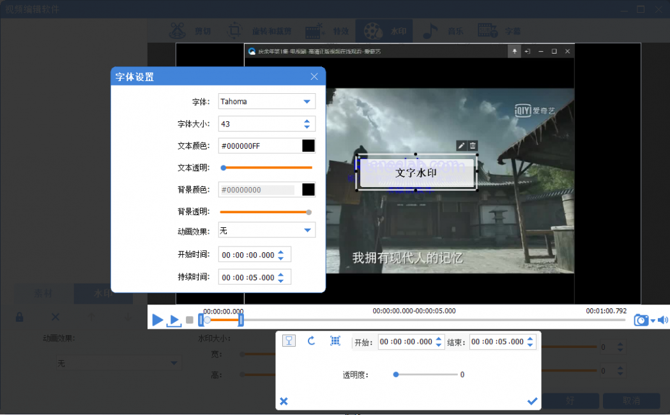Click the 好 button
Screen dimensions: 670x415
(570, 400)
